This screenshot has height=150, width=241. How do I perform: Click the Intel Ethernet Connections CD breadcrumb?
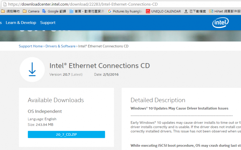tap(103, 46)
